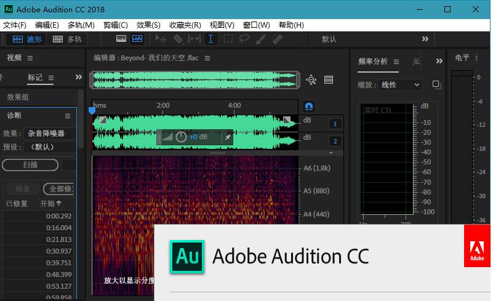Open the 频率分析 panel menu icon
Screen dimensions: 493x301
coord(396,62)
